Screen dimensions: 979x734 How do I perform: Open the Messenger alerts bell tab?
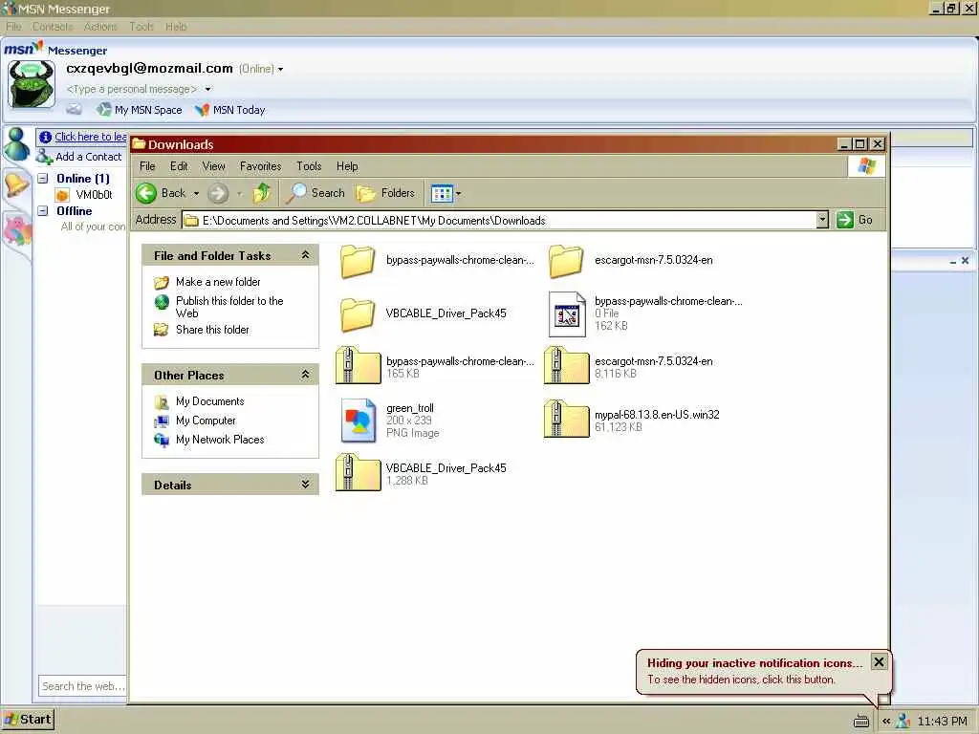coord(16,184)
